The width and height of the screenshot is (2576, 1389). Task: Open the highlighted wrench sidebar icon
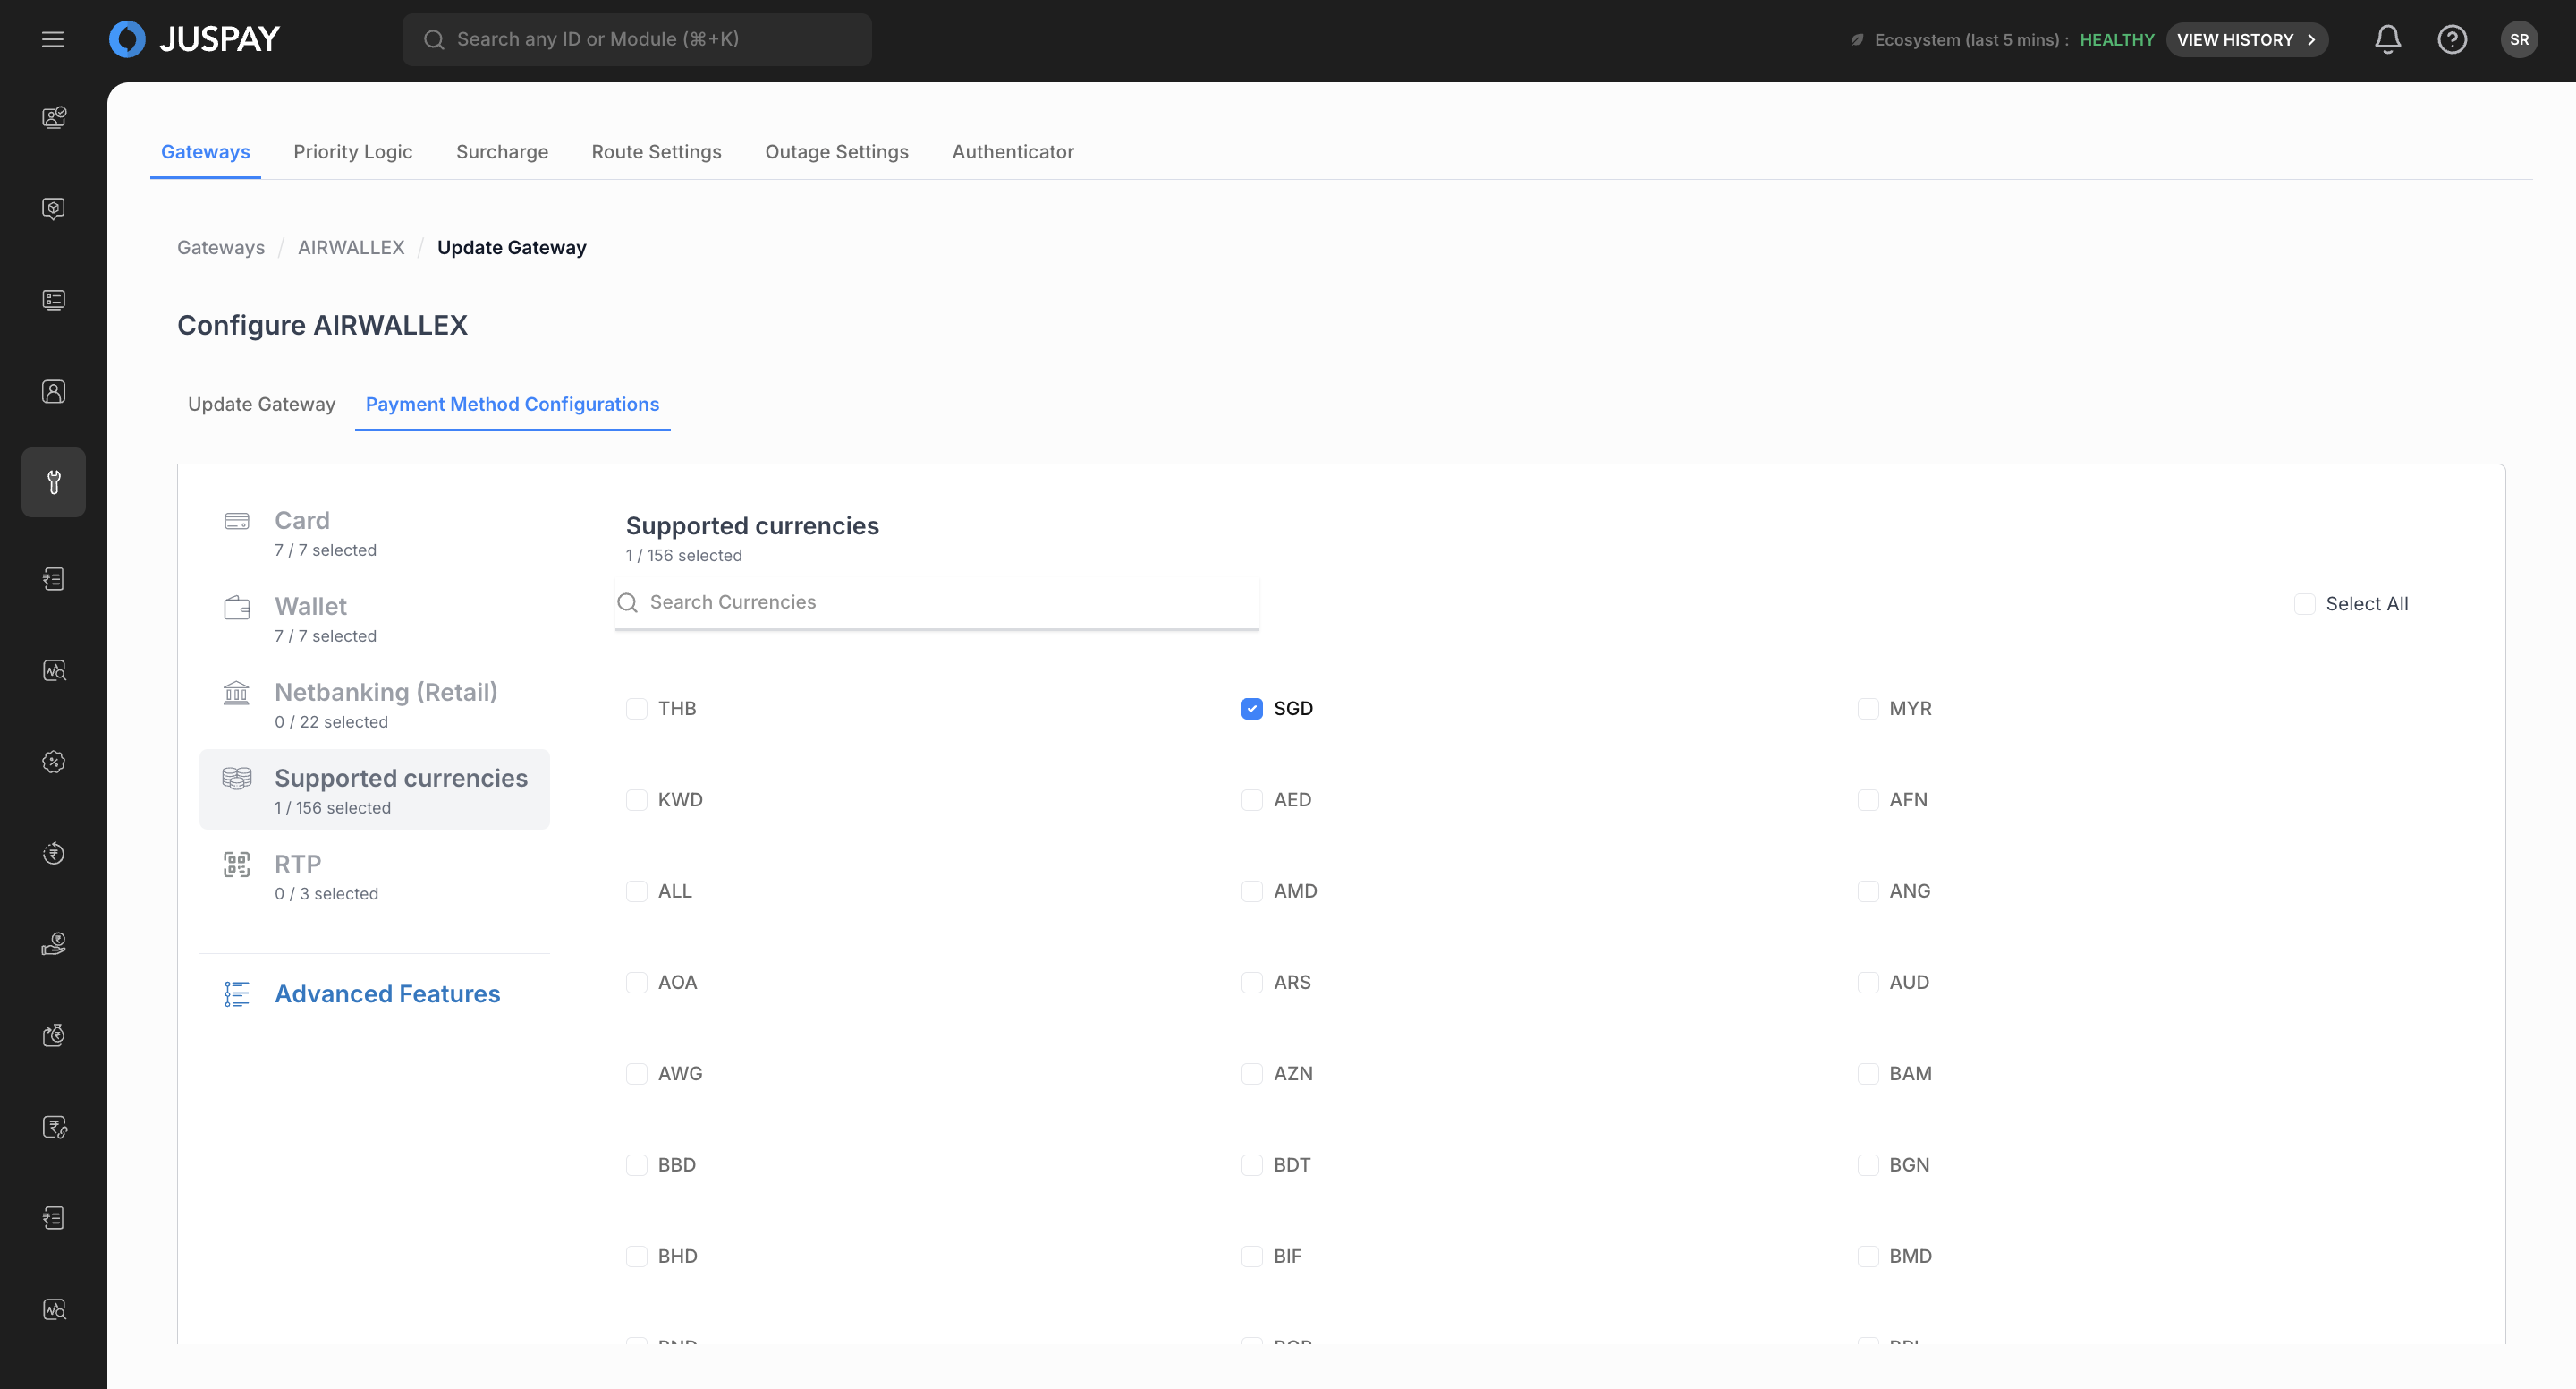click(54, 482)
